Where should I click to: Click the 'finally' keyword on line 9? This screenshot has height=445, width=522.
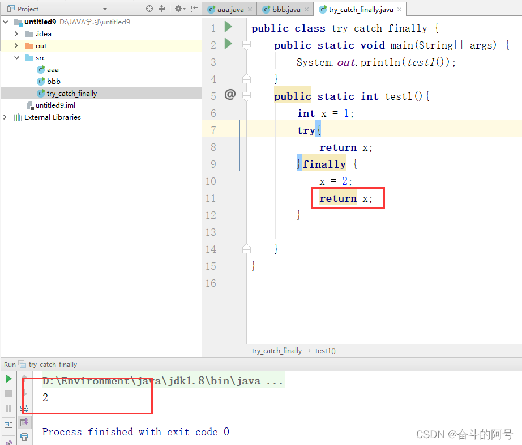[x=324, y=164]
